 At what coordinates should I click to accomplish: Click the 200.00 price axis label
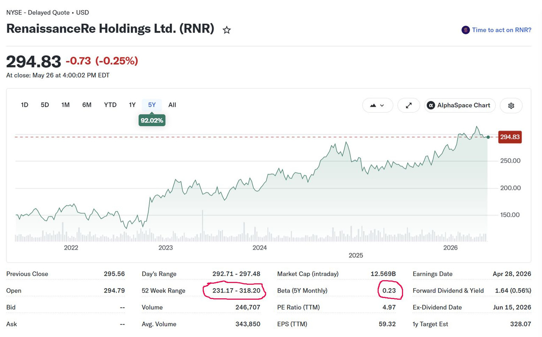(510, 188)
